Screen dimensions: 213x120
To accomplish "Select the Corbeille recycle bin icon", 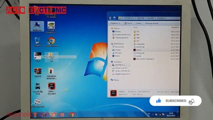I will pos(37,42).
